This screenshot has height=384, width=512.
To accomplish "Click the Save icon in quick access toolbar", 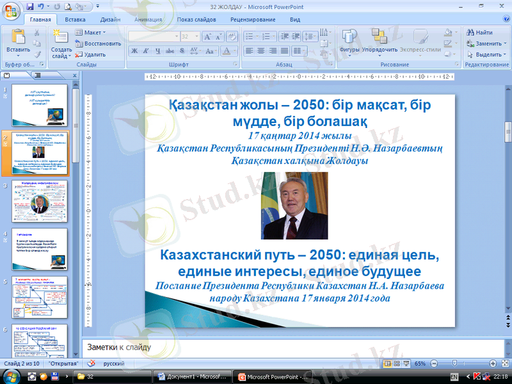I will coord(30,6).
